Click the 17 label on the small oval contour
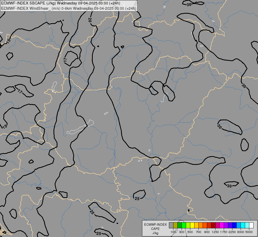The width and height of the screenshot is (258, 237). pyautogui.click(x=65, y=60)
